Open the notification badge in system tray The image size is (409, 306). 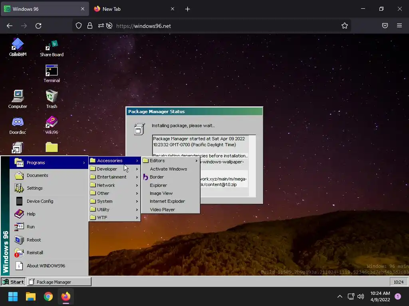(398, 296)
